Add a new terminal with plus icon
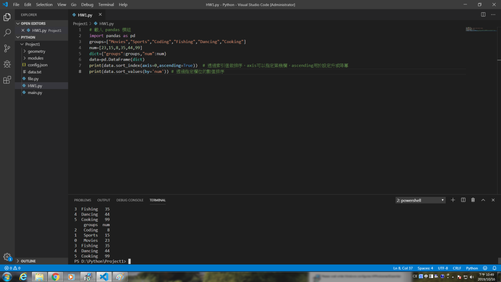 453,200
